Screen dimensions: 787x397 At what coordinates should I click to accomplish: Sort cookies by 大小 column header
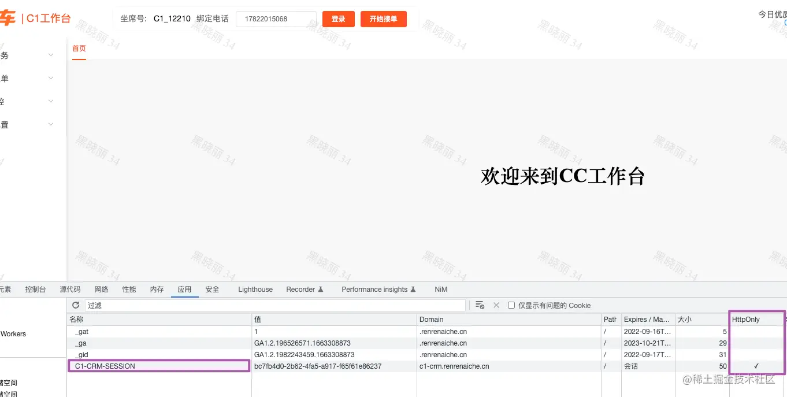pos(701,319)
